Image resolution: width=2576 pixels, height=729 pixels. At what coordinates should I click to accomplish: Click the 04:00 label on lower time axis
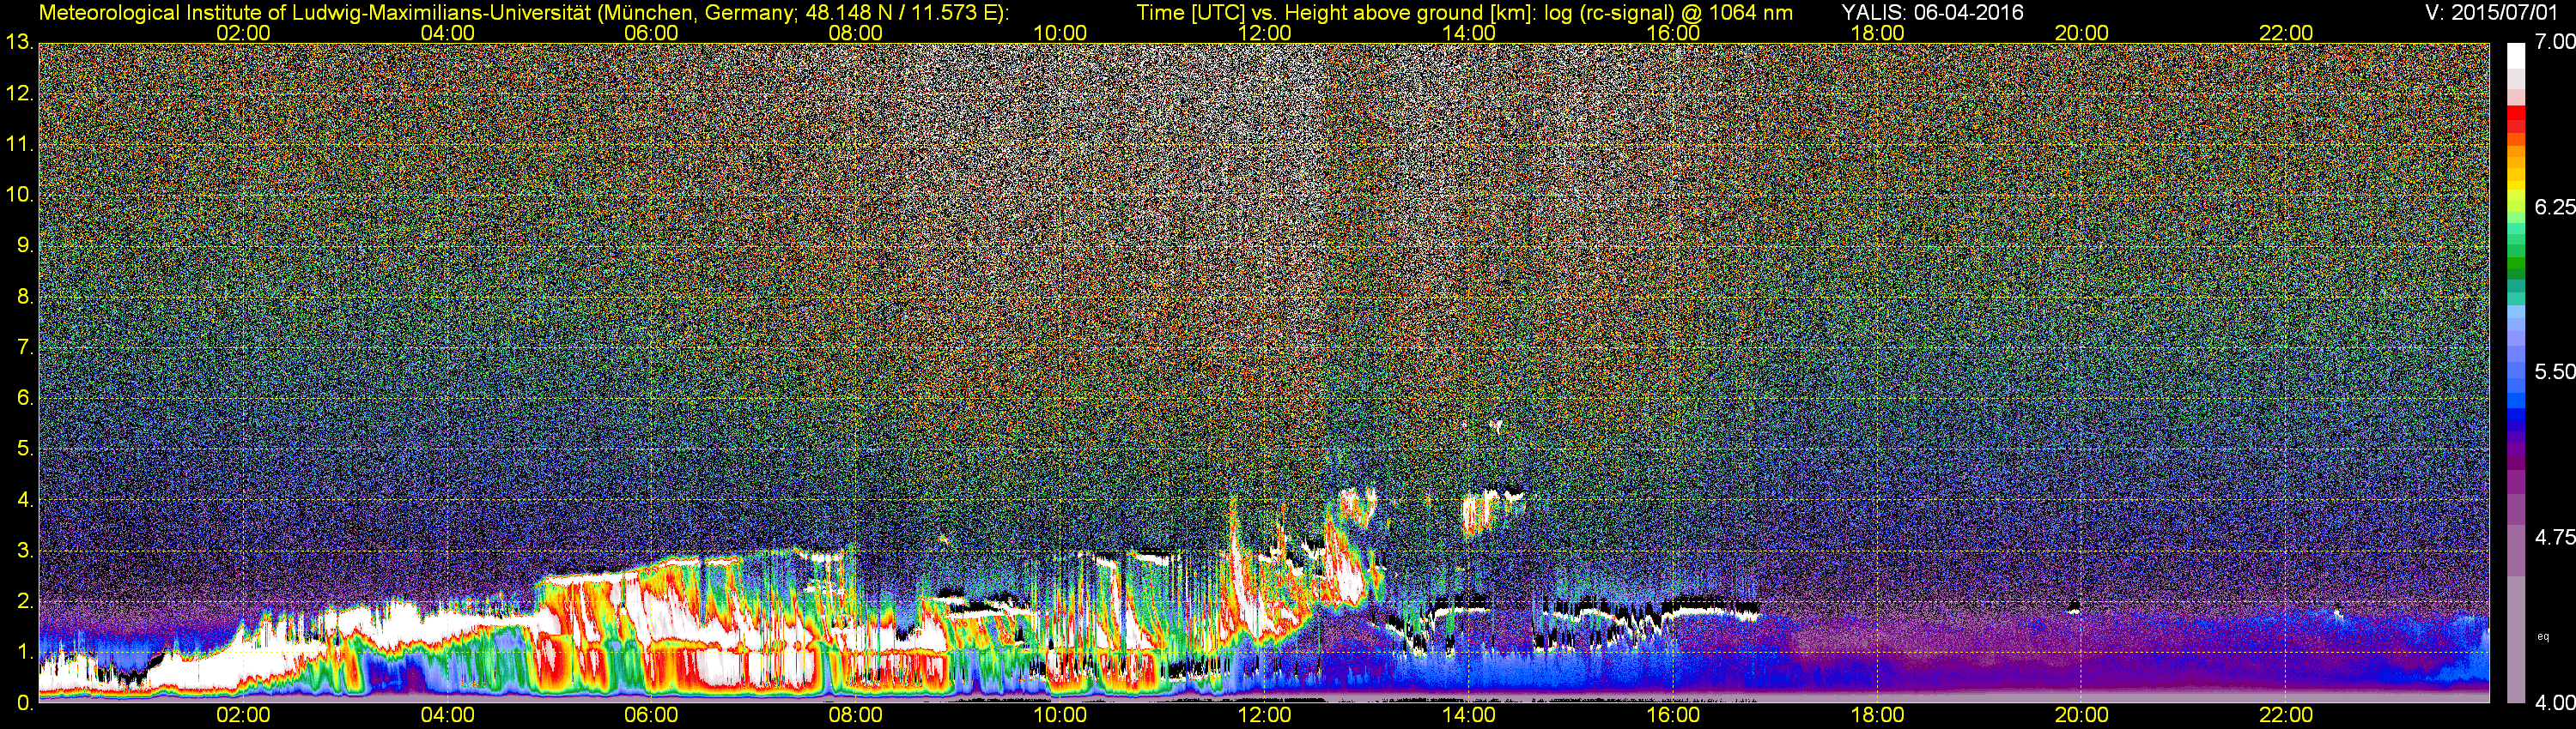pos(447,715)
